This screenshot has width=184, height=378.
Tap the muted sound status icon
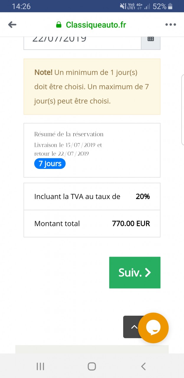pyautogui.click(x=123, y=6)
